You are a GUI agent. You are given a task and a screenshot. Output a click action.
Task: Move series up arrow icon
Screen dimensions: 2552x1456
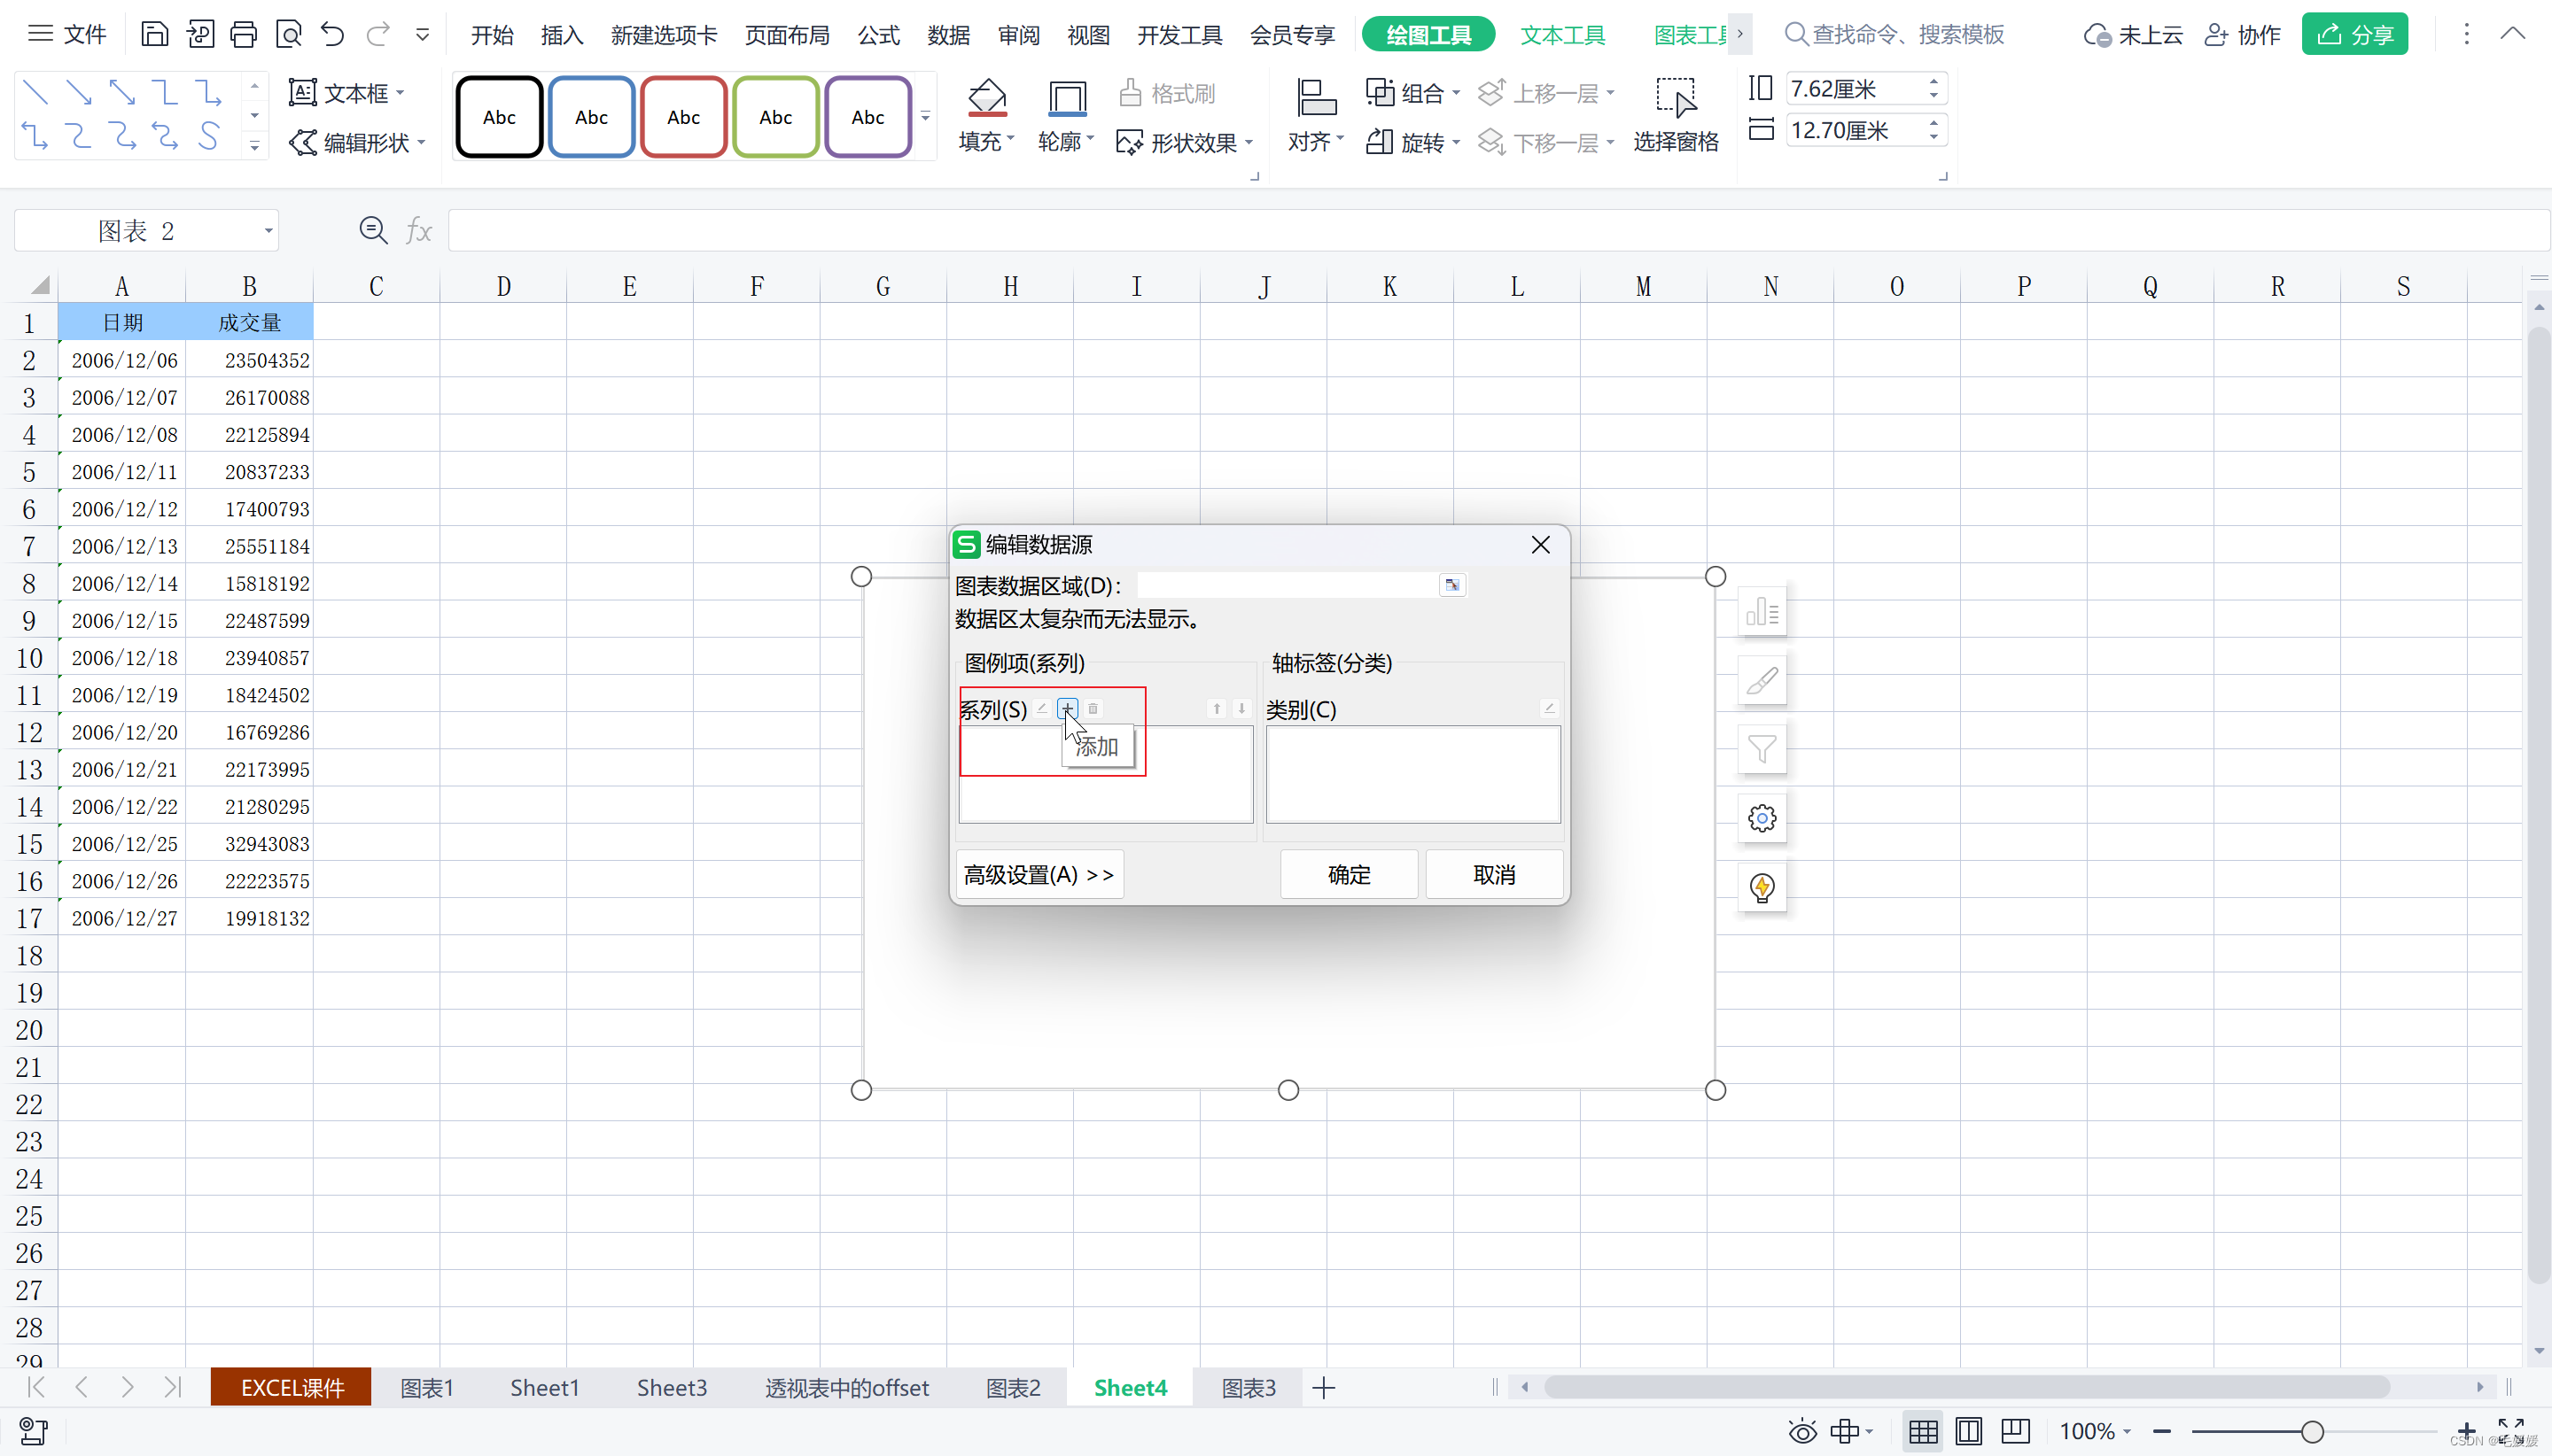[x=1217, y=708]
